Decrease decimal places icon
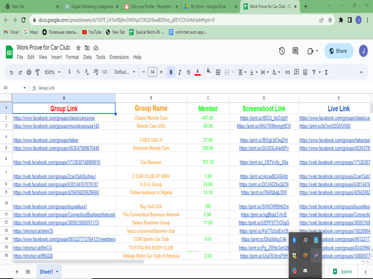The height and width of the screenshot is (279, 373). (87, 72)
